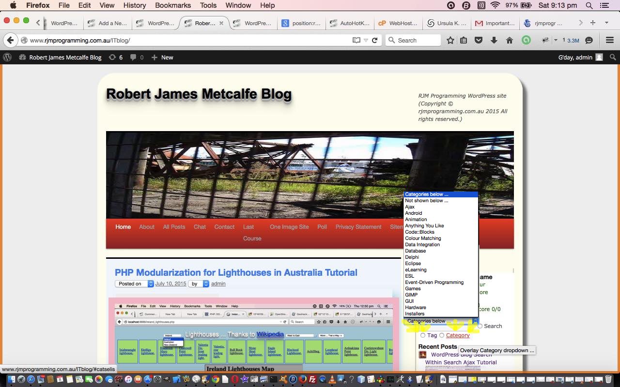This screenshot has height=387, width=620.
Task: Open the "by" author dropdown
Action: pyautogui.click(x=199, y=284)
